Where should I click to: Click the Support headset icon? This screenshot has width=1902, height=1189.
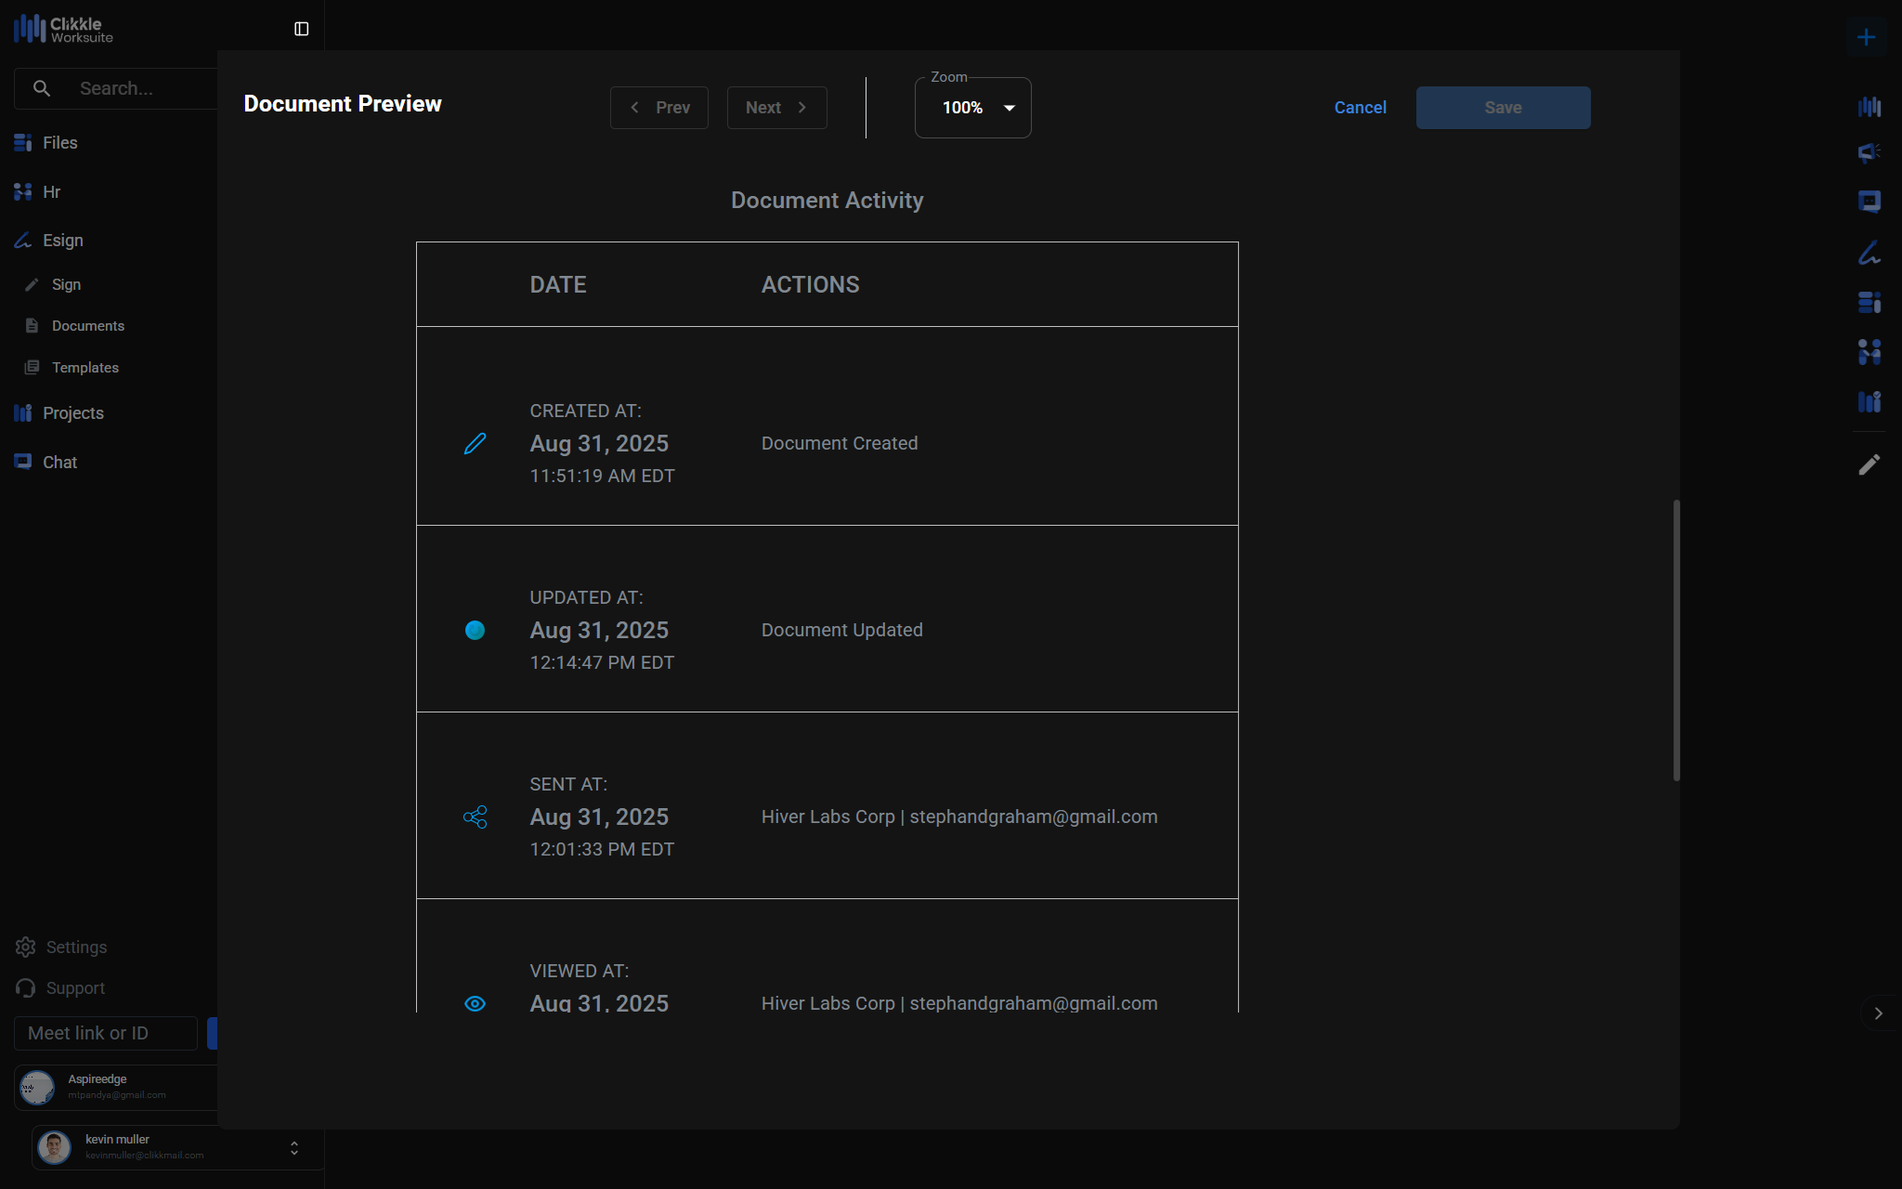coord(25,987)
